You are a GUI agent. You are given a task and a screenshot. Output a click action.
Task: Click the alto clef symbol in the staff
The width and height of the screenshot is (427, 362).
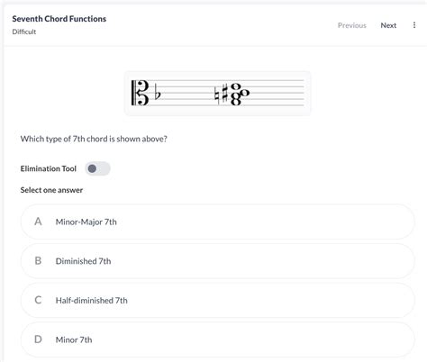[x=140, y=93]
